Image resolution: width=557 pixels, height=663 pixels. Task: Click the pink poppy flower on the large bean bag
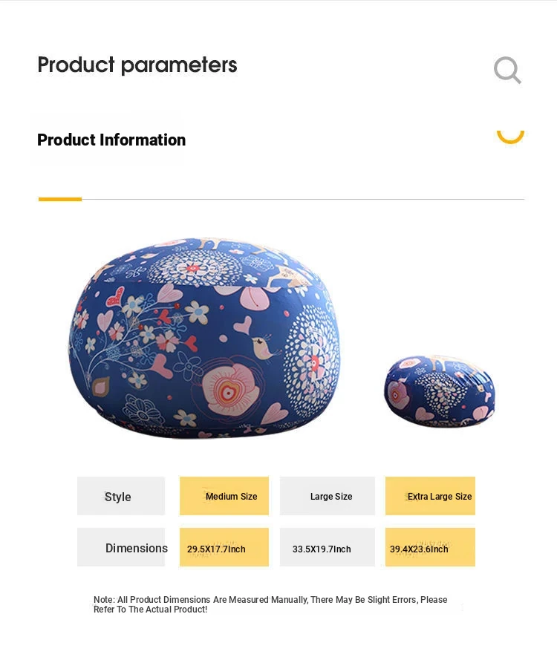pos(230,388)
